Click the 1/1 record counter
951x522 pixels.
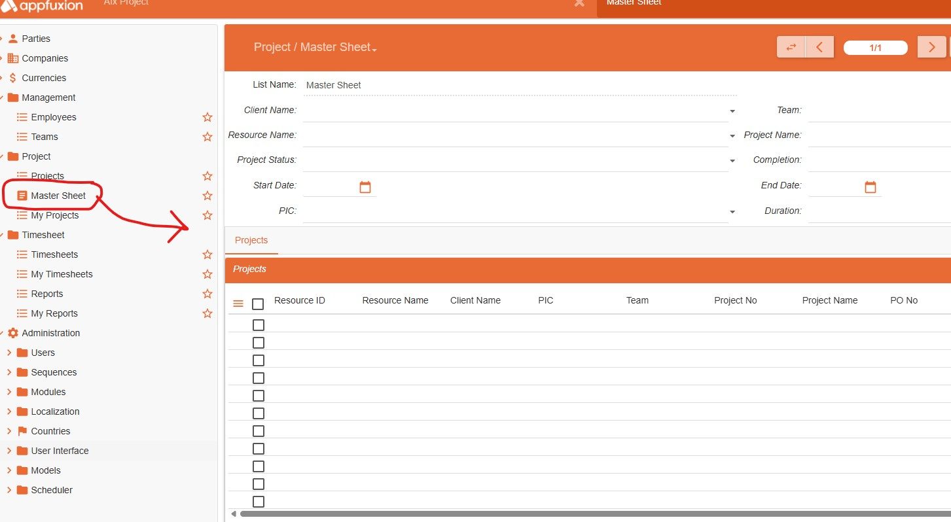point(876,48)
